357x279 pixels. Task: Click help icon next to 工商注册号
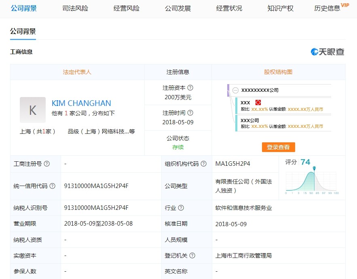(x=47, y=164)
